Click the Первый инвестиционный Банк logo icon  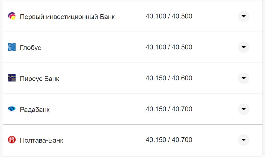click(11, 16)
